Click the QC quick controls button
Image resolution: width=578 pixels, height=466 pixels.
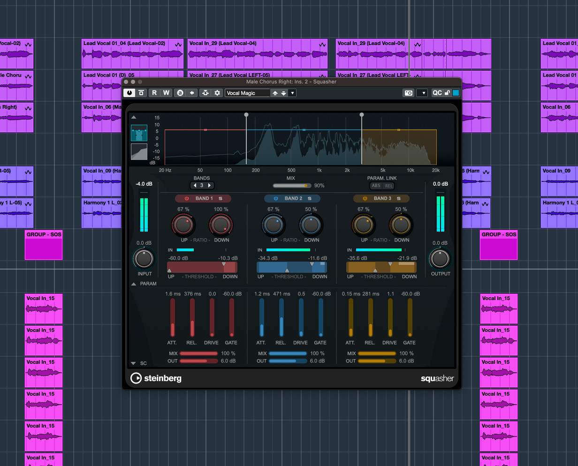coord(437,93)
